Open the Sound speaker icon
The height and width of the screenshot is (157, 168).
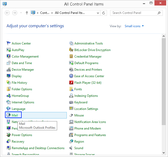tap(71, 148)
